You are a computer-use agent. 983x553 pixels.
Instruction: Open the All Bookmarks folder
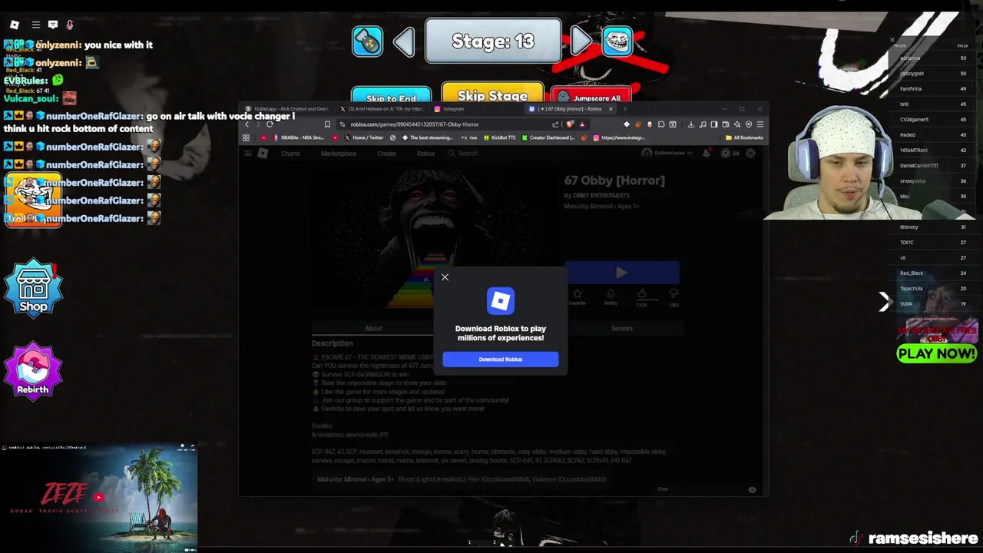744,138
